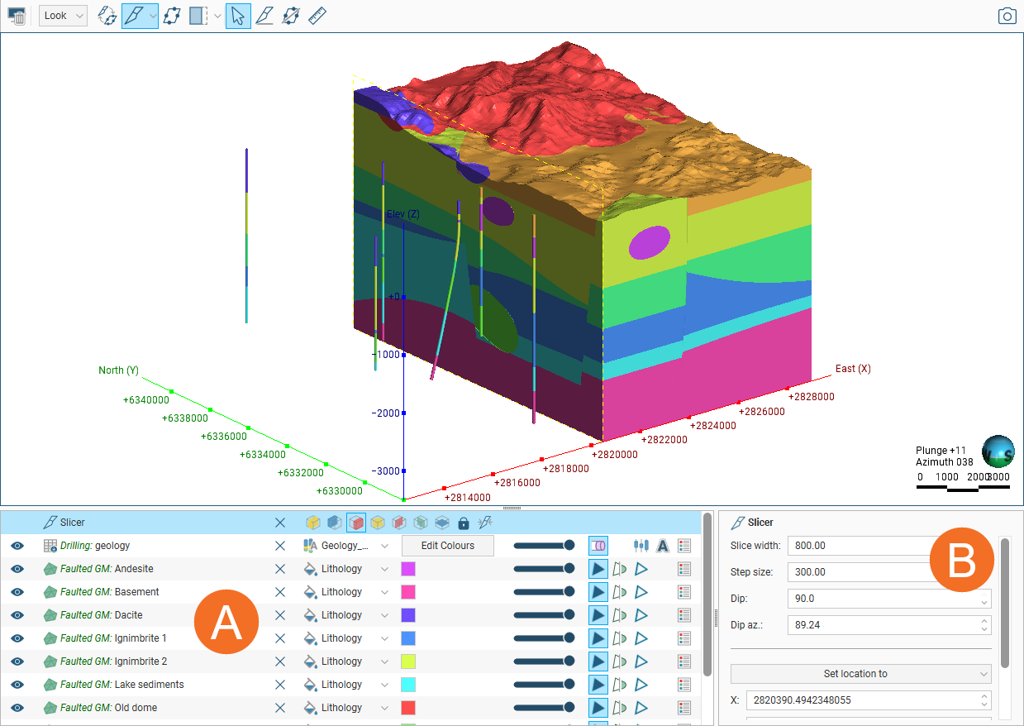The height and width of the screenshot is (726, 1024).
Task: Click the Edit Colours button
Action: pos(448,546)
